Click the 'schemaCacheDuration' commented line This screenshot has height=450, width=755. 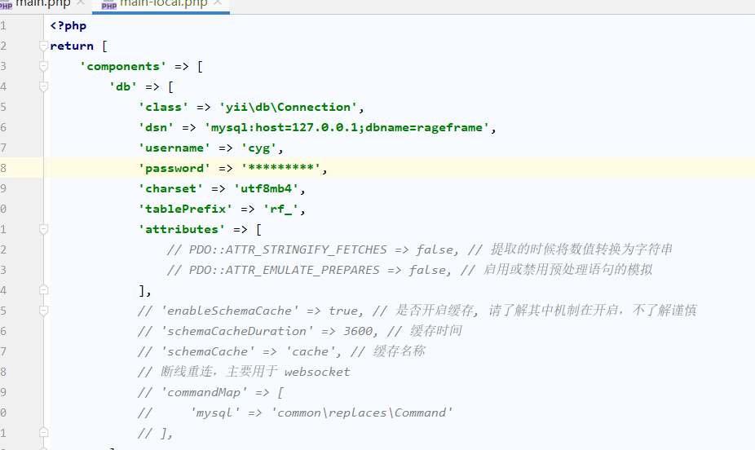(x=299, y=331)
